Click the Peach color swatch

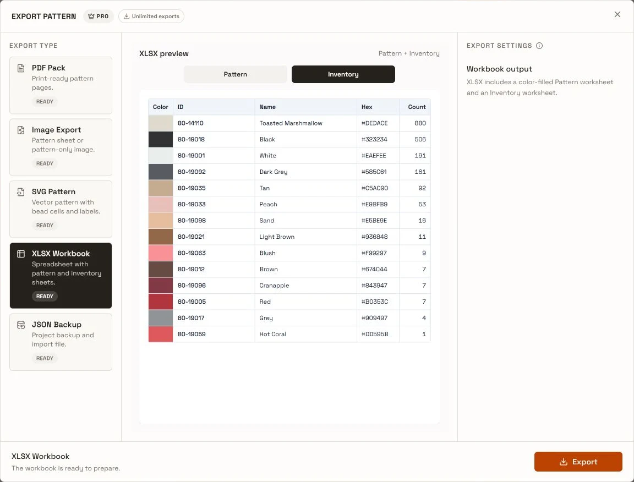[161, 204]
